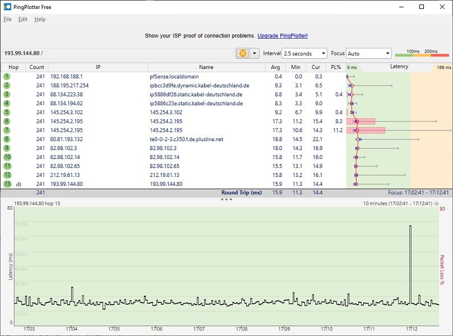Image resolution: width=453 pixels, height=336 pixels.
Task: Open the Edit menu
Action: [x=22, y=19]
